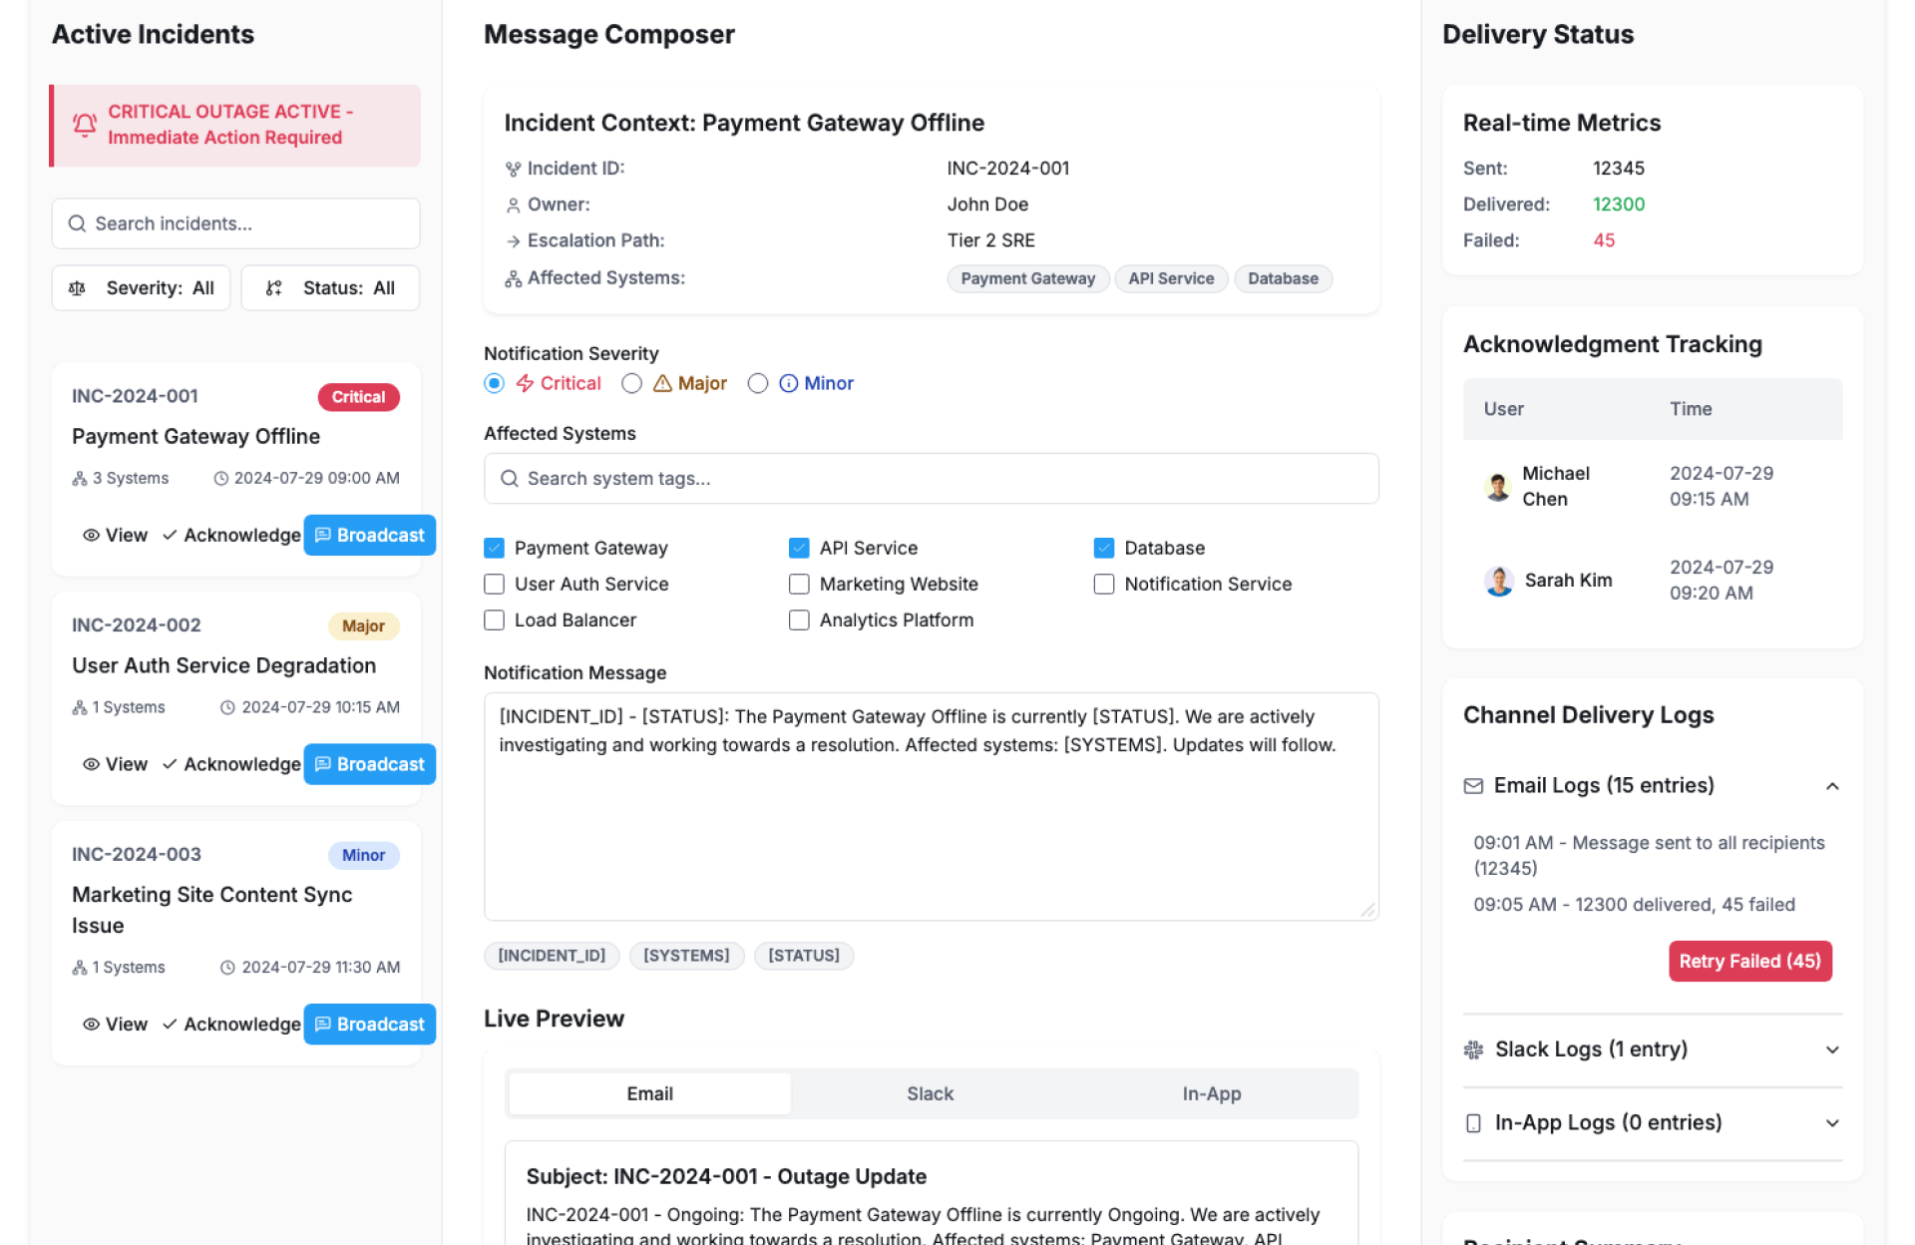This screenshot has height=1245, width=1915.
Task: Acknowledge the Marketing Site Content Sync Issue
Action: tap(231, 1025)
